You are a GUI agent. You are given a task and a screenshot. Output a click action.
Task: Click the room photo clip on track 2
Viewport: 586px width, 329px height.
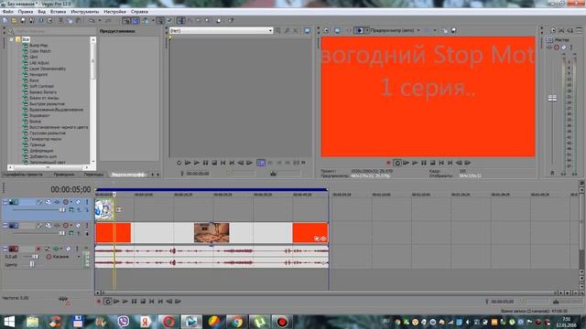click(x=212, y=233)
